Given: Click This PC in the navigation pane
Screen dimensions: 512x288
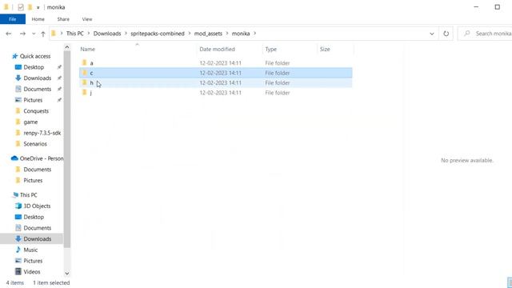Looking at the screenshot, I should 29,195.
